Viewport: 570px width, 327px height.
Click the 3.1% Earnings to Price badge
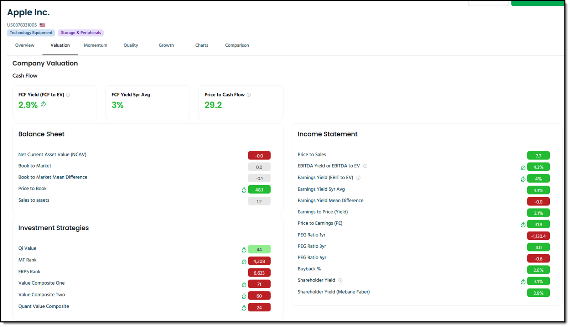pyautogui.click(x=539, y=213)
